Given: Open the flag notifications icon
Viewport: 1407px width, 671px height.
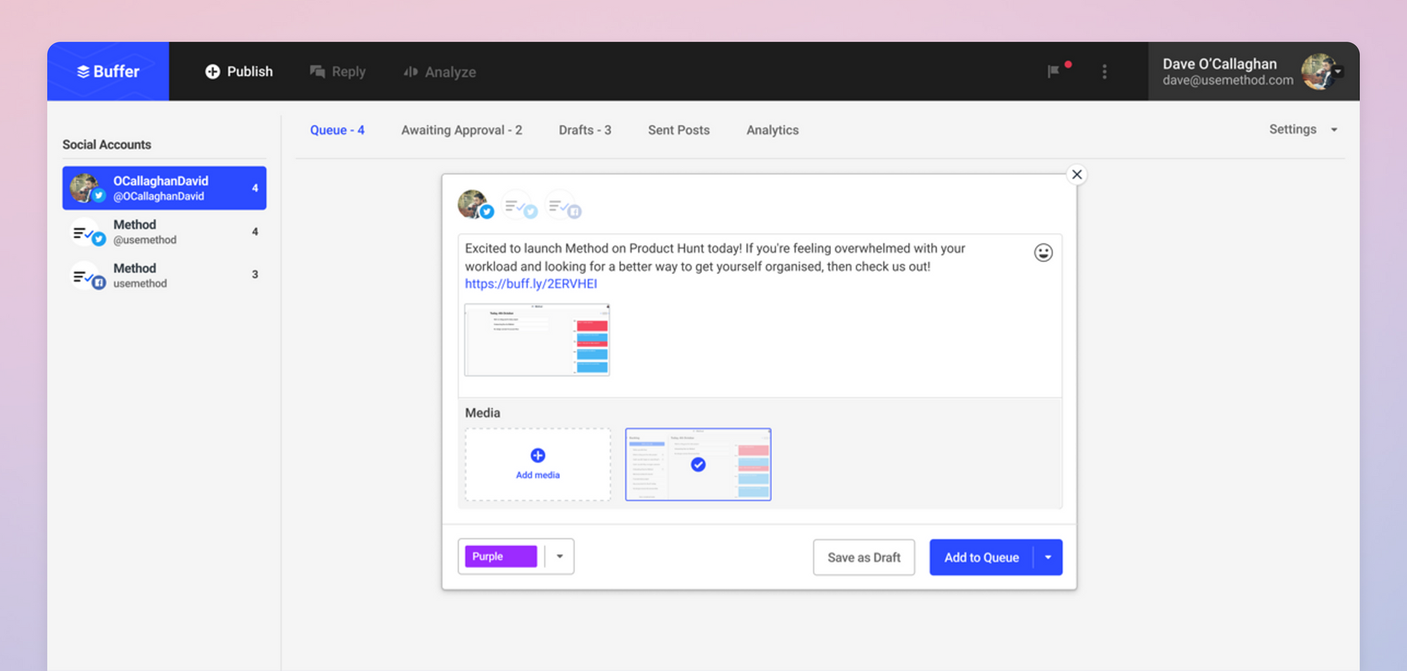Looking at the screenshot, I should (1054, 71).
